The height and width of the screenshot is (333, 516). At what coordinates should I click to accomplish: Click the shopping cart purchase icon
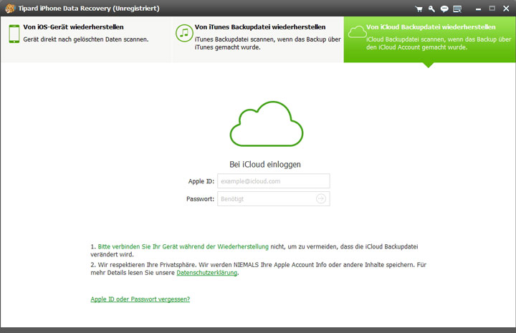click(x=419, y=9)
